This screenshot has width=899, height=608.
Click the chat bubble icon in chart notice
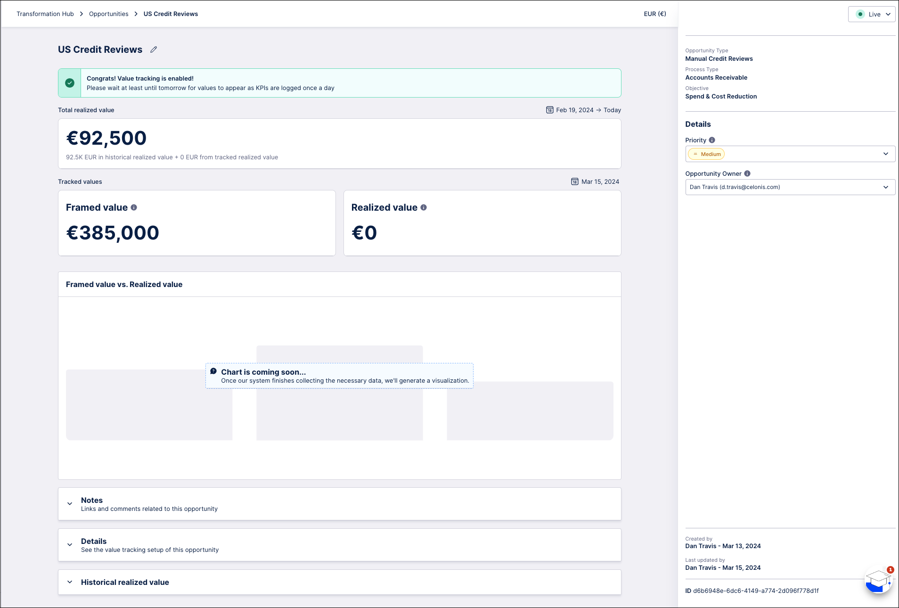click(213, 371)
